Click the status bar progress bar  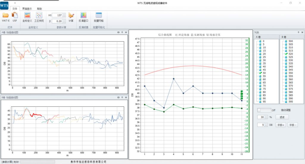click(x=38, y=162)
